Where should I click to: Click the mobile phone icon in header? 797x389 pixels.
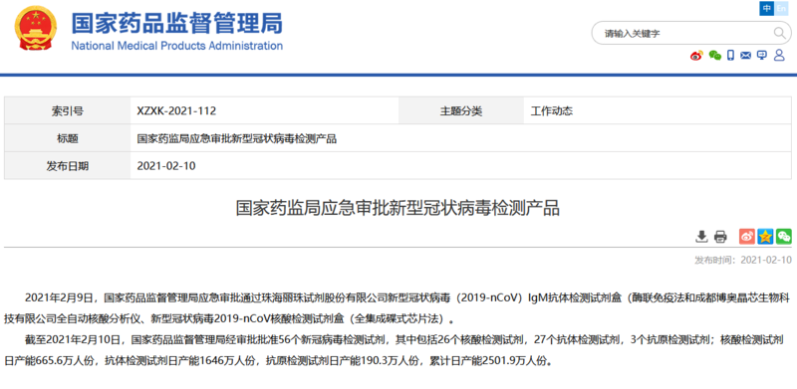[730, 56]
